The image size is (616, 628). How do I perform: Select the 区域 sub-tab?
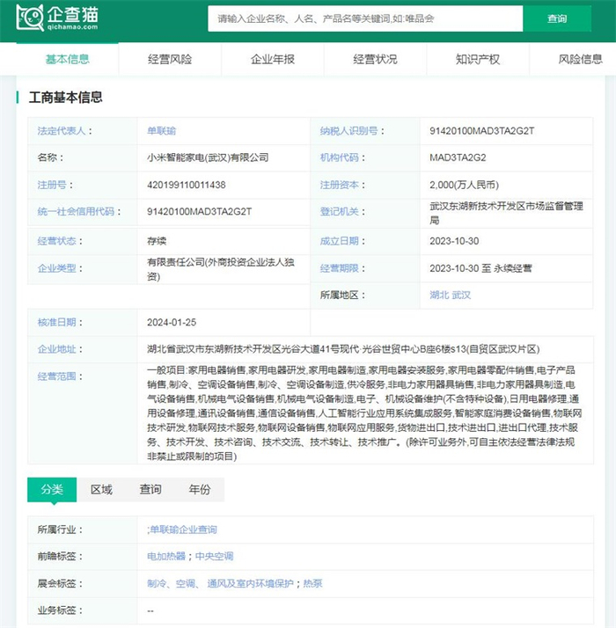(101, 489)
